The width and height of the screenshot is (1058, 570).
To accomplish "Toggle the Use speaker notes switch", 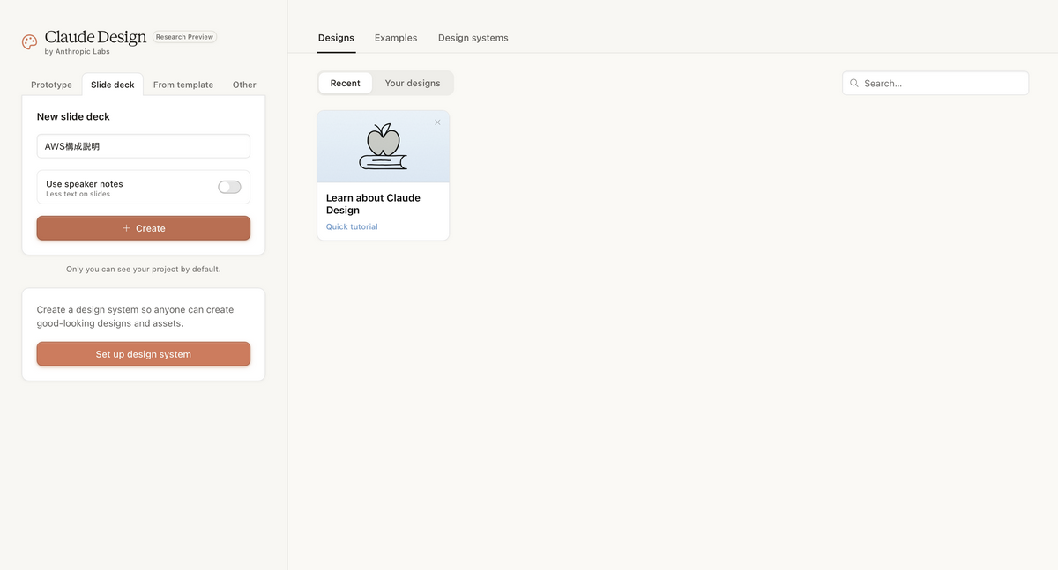I will [x=229, y=187].
